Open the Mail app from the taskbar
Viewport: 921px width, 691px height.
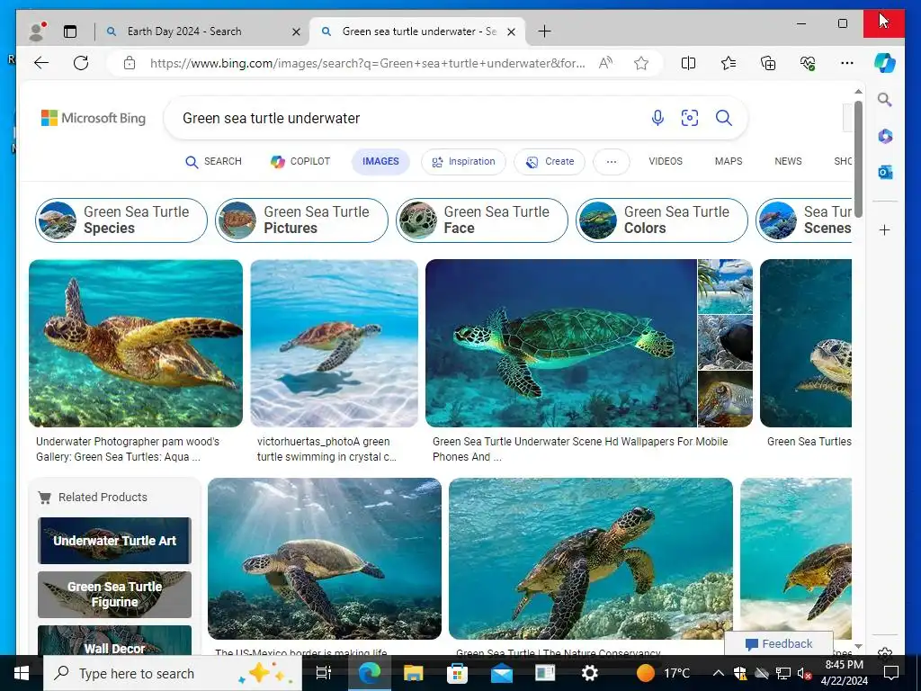pos(502,673)
